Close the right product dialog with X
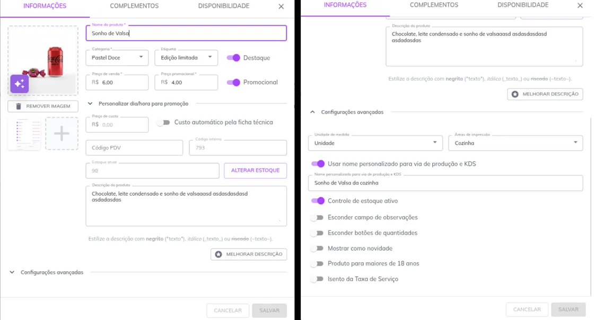The height and width of the screenshot is (320, 604). tap(580, 5)
